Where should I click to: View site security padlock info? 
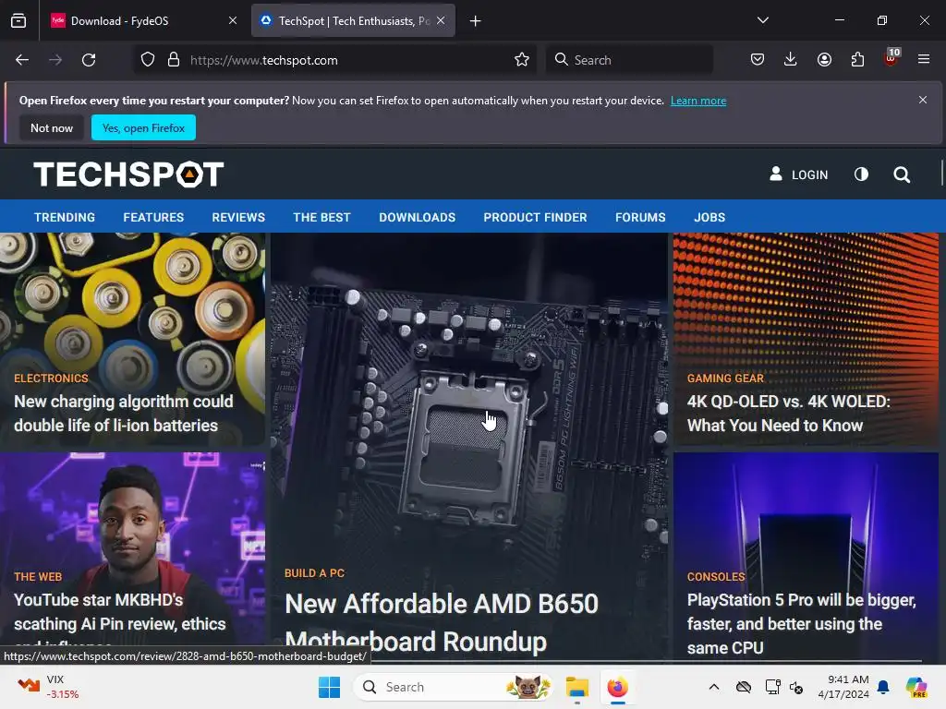point(174,60)
